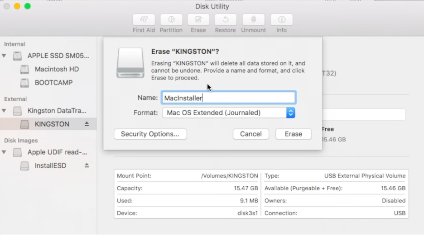Click the disk3s1 device value
The image size is (424, 235).
(248, 213)
